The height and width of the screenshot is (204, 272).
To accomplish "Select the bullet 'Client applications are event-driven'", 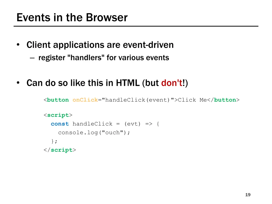I will point(100,45).
